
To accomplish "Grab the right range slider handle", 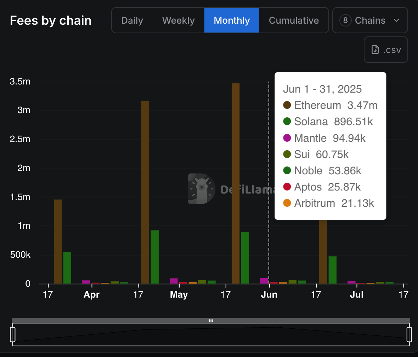I will 409,334.
